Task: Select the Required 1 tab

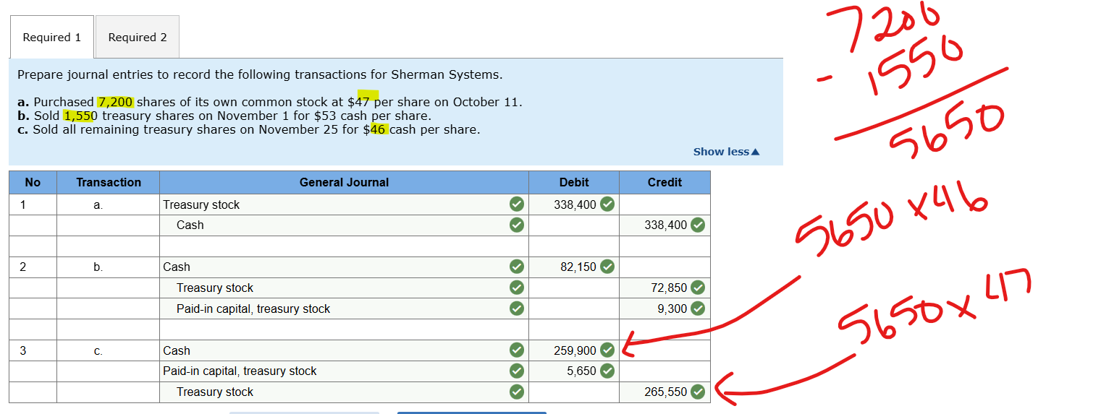Action: [51, 38]
